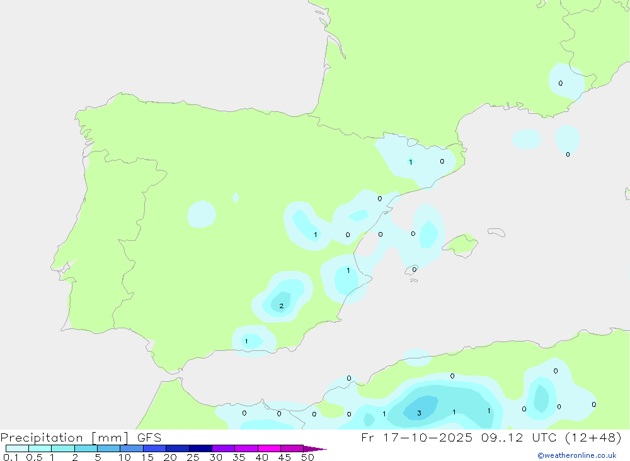The height and width of the screenshot is (461, 630).
Task: Click the 'Precipitation [mm]' title text
Action: click(x=65, y=438)
